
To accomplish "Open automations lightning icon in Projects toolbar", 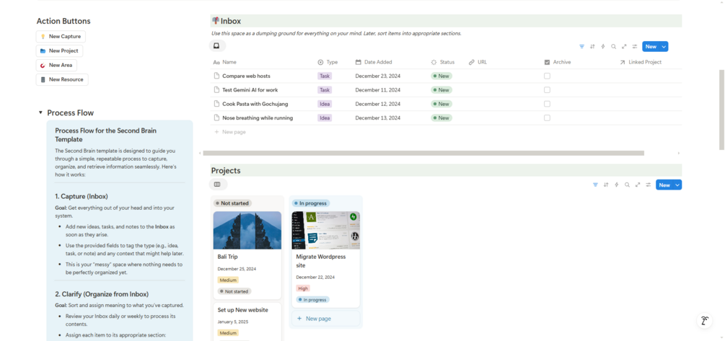I will coord(616,185).
